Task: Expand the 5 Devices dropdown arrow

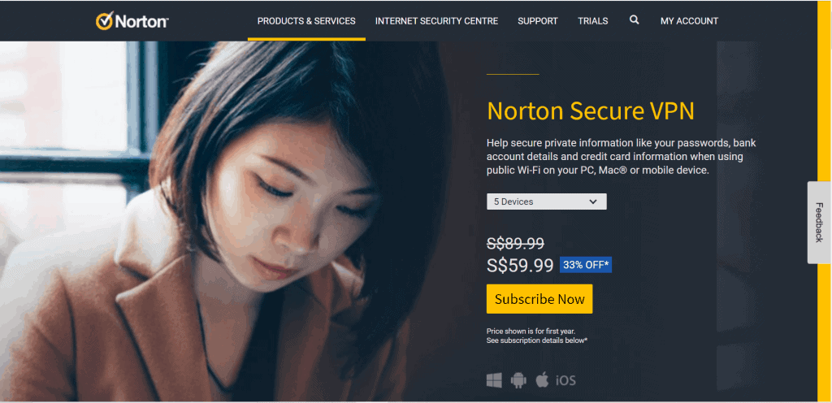Action: coord(593,201)
